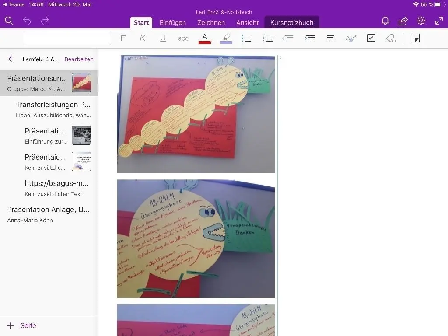The image size is (448, 336).
Task: Add a new Seite
Action: coord(22,325)
